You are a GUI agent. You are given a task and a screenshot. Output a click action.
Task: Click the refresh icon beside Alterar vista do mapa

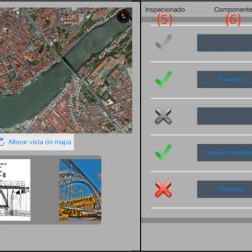pos(2,142)
